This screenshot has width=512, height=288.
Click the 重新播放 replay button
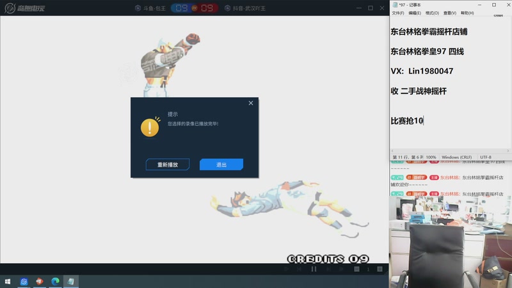click(x=168, y=164)
